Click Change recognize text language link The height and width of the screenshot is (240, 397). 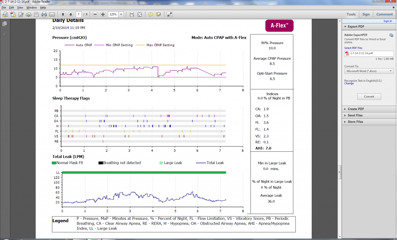coord(349,84)
